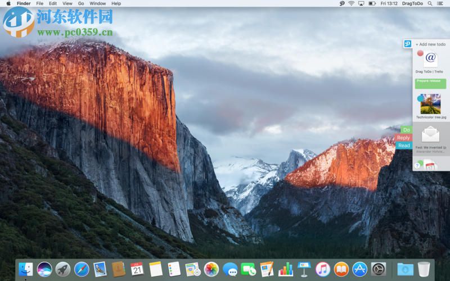The image size is (450, 281).
Task: Launch Numbers from the Dock
Action: (286, 269)
